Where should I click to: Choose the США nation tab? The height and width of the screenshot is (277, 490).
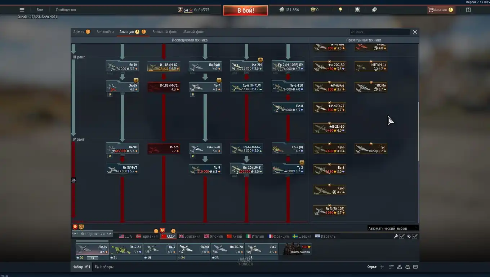pos(125,237)
